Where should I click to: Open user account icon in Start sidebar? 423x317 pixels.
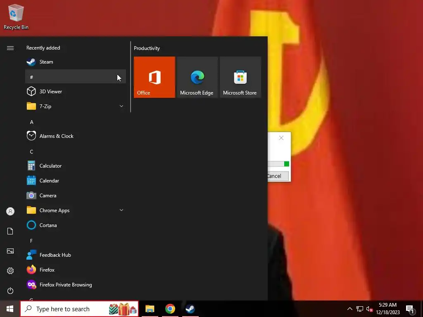pyautogui.click(x=10, y=211)
